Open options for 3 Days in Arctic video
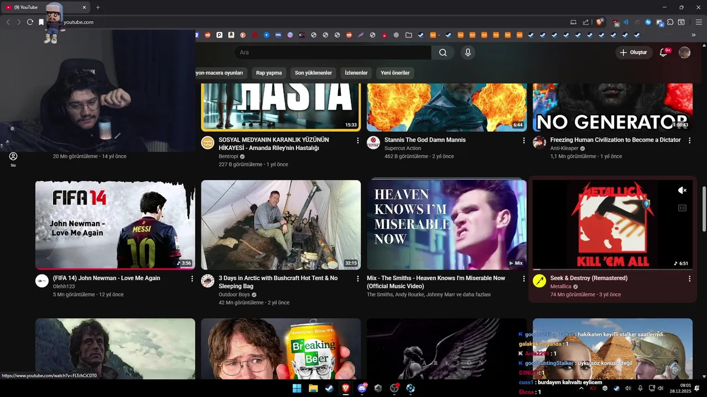The height and width of the screenshot is (397, 707). pos(358,279)
